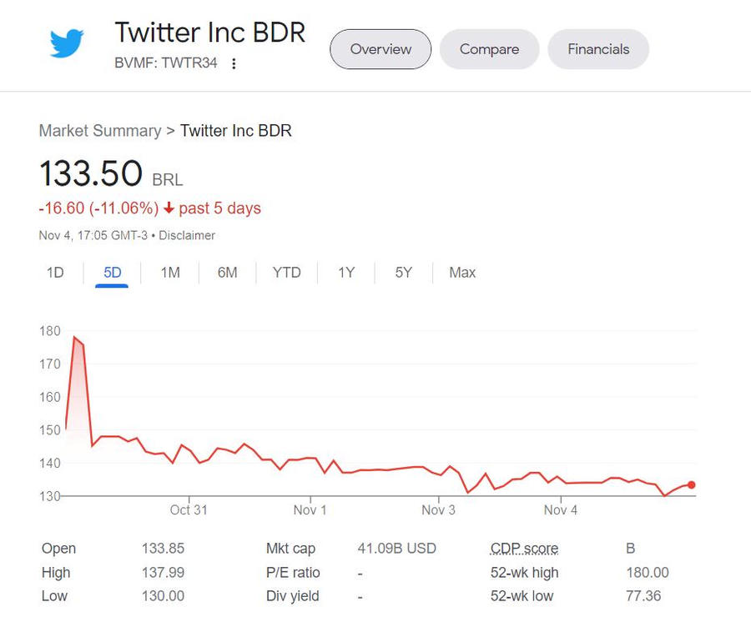
Task: Switch chart to 1Y range
Action: point(346,273)
